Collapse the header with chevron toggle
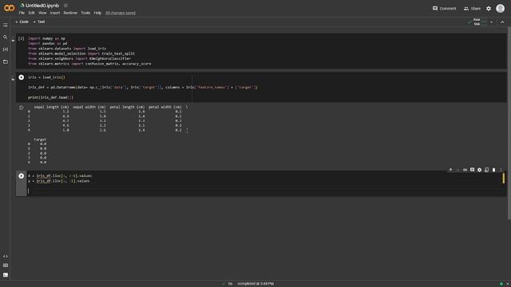 coord(502,22)
